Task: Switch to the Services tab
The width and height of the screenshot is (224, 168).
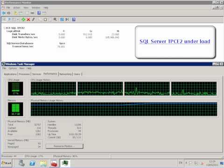Action: coord(36,74)
